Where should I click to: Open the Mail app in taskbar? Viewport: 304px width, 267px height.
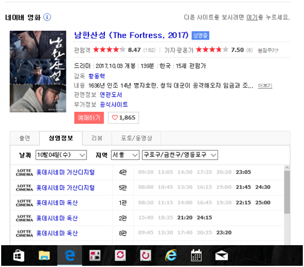tap(222, 256)
